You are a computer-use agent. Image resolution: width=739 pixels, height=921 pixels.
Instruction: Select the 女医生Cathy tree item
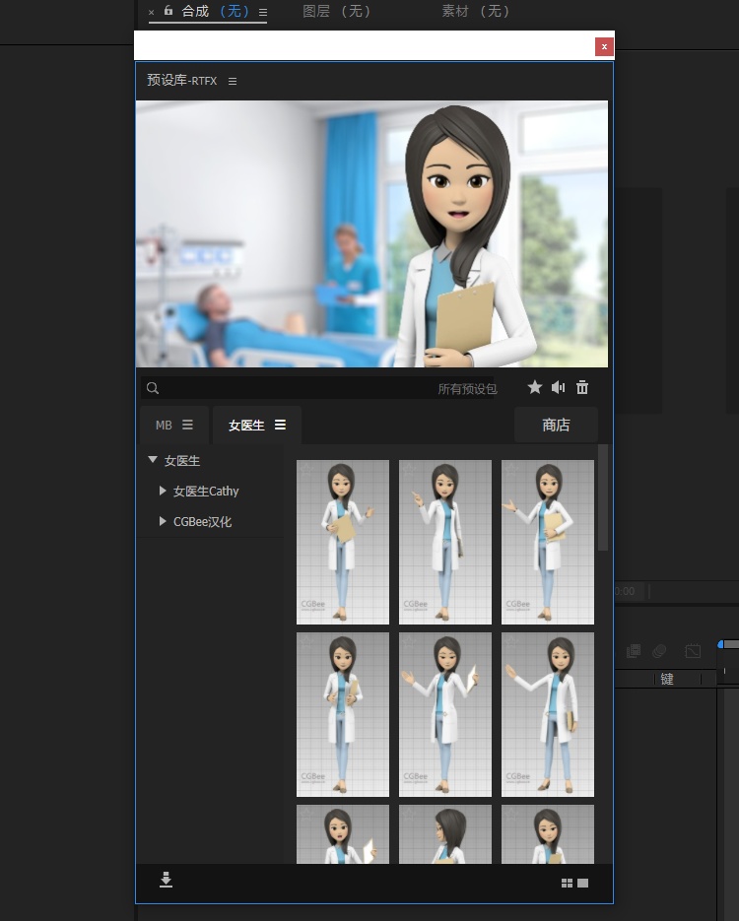(206, 492)
